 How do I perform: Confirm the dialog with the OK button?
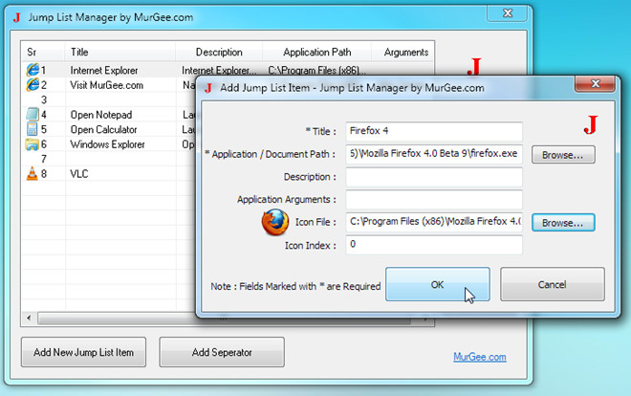tap(438, 284)
